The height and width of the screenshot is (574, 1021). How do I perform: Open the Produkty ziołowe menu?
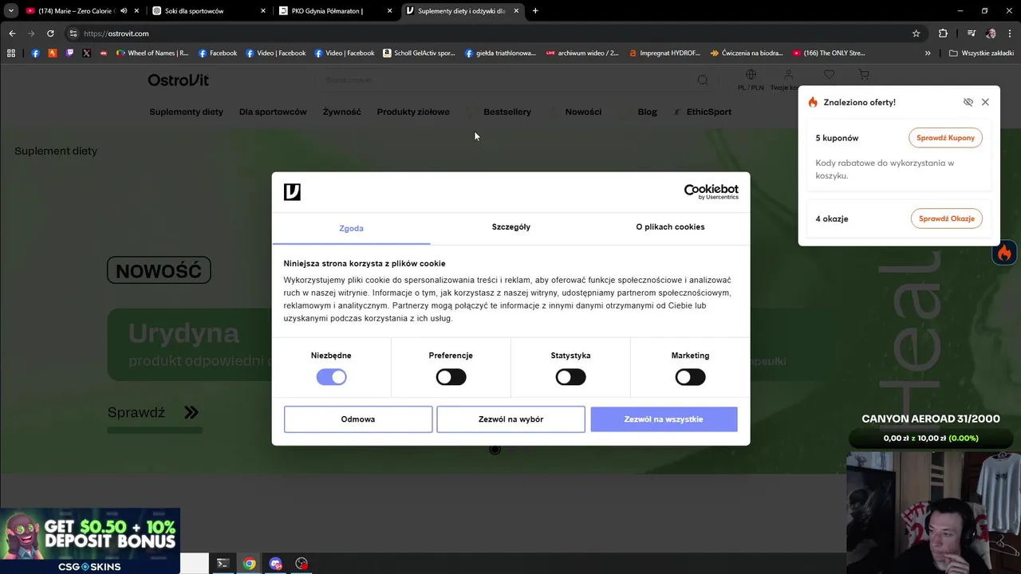pyautogui.click(x=413, y=112)
